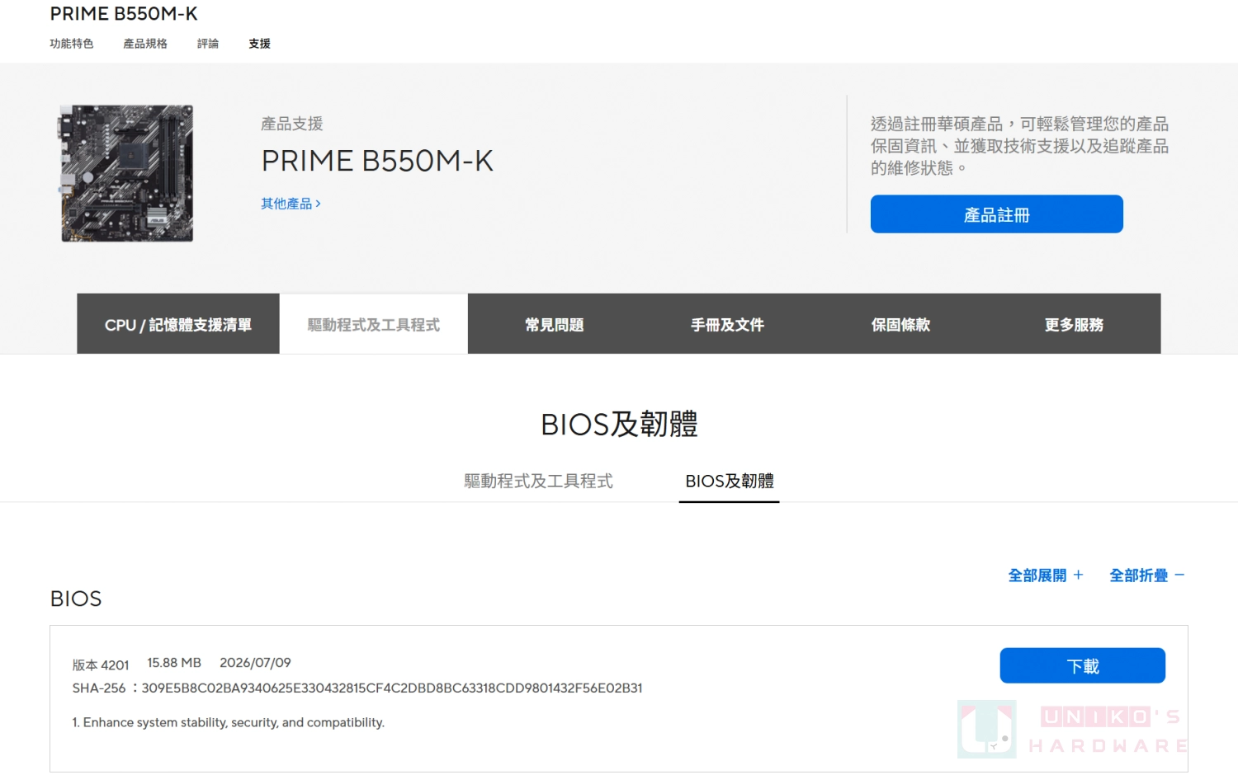Go to the 評論 tab

208,44
